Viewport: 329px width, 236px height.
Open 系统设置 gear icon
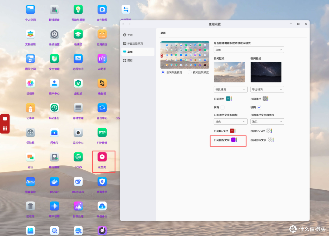[x=54, y=34]
